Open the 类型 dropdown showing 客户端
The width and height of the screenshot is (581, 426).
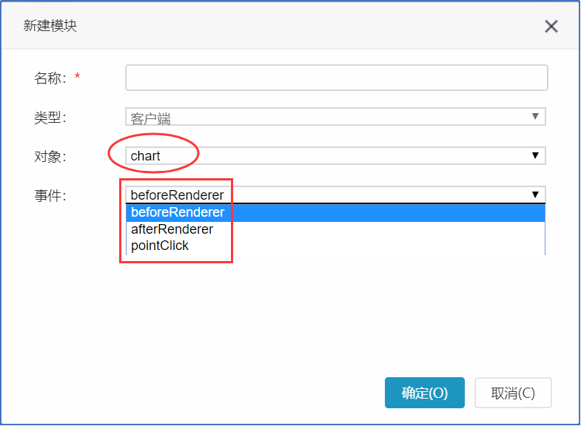(335, 117)
